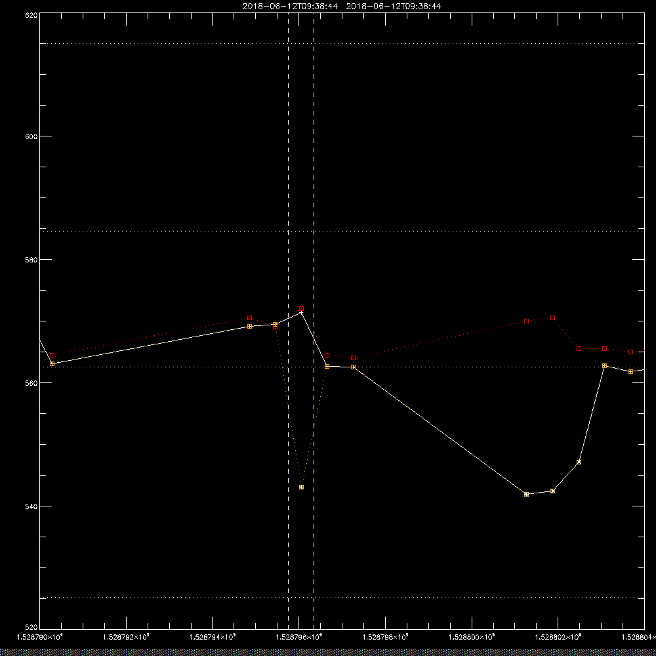
Task: Click the right 2018-06-12T09:38:44 timestamp in title
Action: point(393,7)
